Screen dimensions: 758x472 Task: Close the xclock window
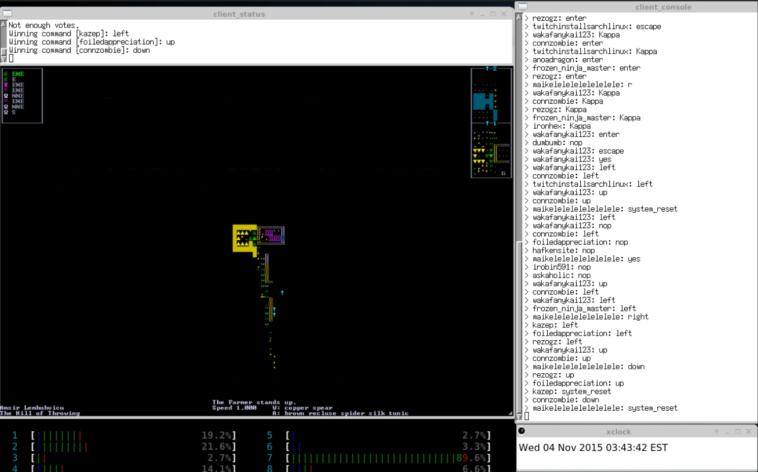click(x=749, y=432)
